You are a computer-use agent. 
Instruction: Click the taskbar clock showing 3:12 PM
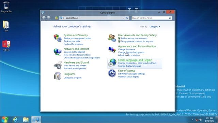point(209,120)
